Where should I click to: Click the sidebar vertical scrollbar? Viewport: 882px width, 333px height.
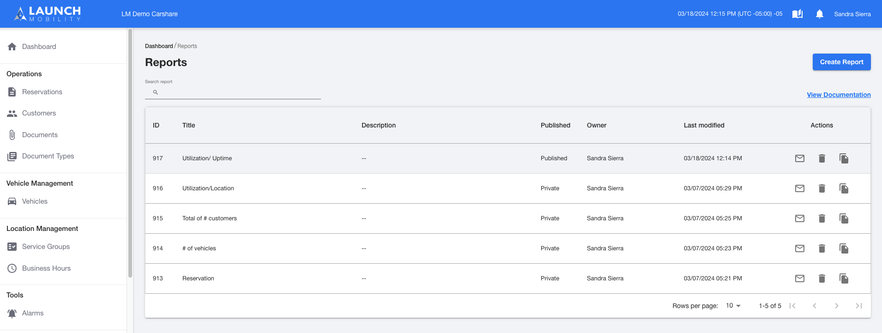click(130, 153)
